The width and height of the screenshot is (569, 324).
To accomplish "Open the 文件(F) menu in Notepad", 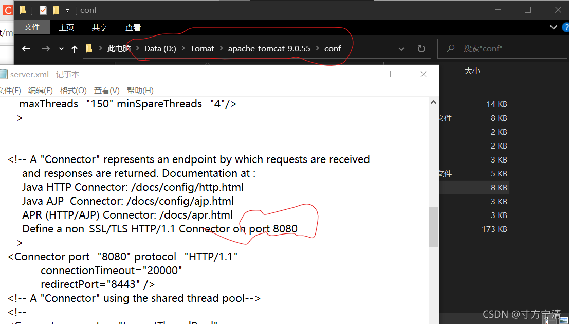I will [10, 90].
